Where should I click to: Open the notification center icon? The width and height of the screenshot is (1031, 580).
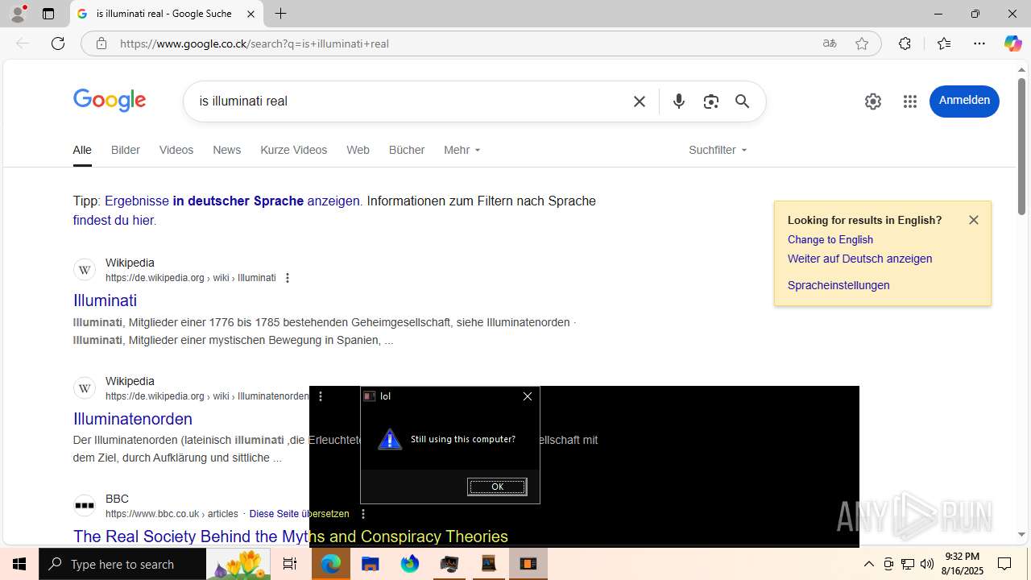[x=1004, y=564]
